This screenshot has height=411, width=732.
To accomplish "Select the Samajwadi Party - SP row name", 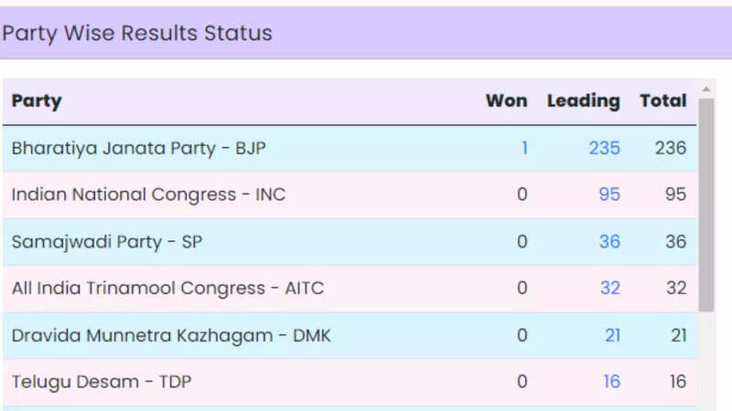I will [107, 242].
